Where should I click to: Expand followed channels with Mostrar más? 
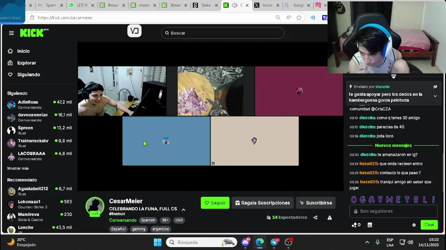pos(18,168)
